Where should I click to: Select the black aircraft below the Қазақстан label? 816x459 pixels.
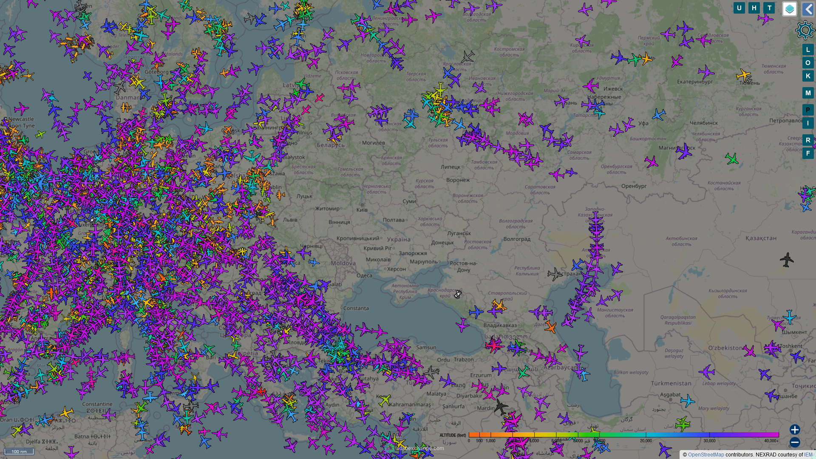[787, 260]
